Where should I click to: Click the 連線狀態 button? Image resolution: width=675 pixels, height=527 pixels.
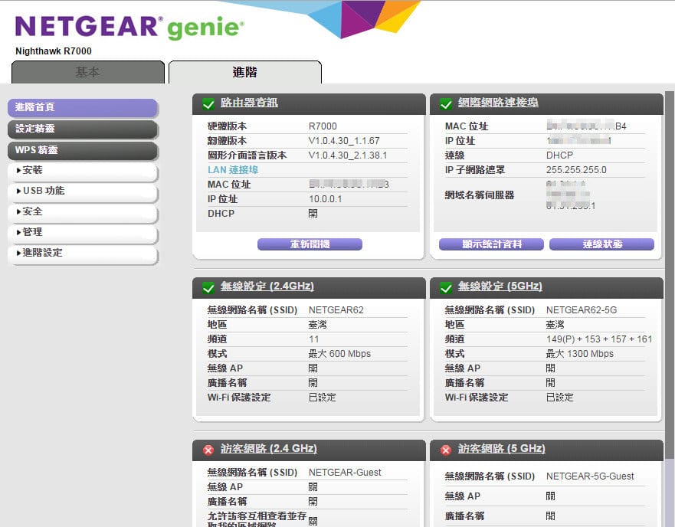[601, 244]
